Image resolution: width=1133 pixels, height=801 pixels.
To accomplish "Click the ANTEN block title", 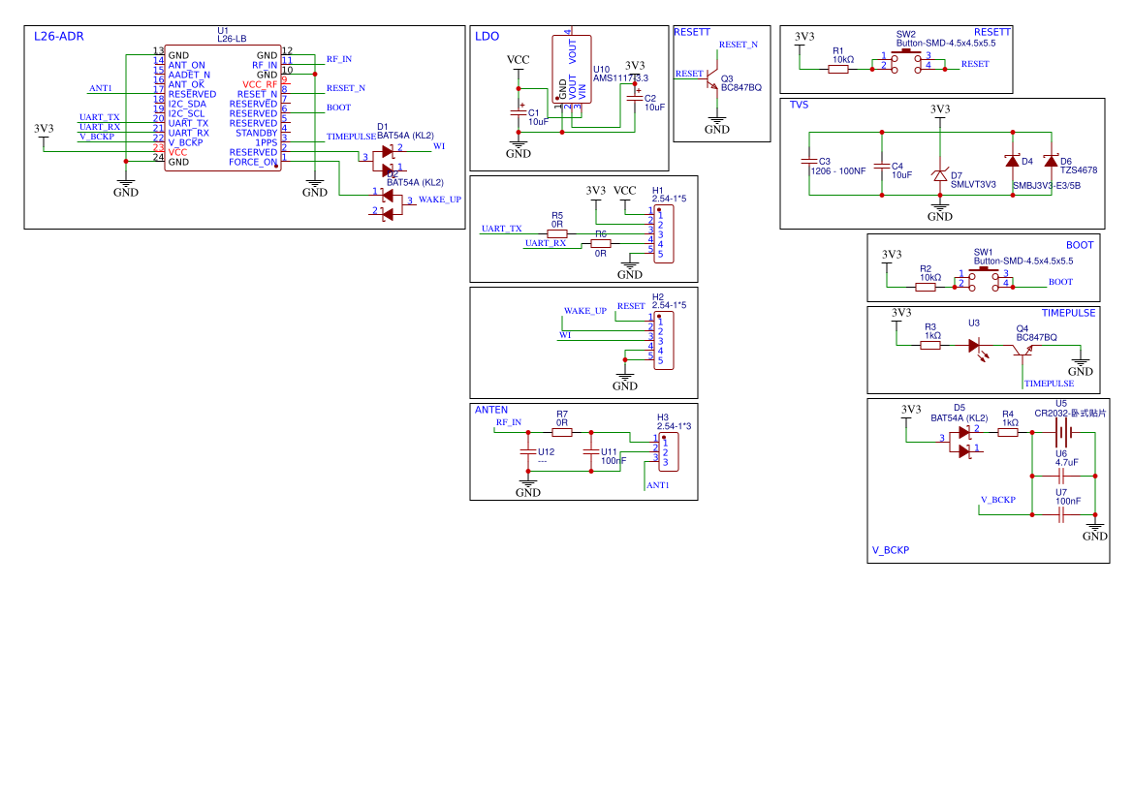I will pyautogui.click(x=491, y=410).
